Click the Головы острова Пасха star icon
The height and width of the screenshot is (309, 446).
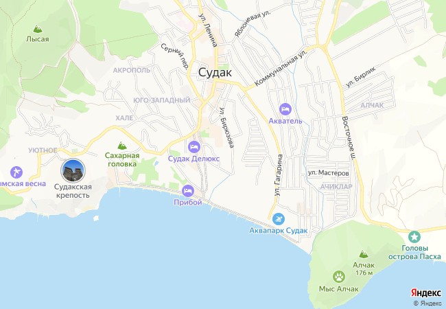414,237
